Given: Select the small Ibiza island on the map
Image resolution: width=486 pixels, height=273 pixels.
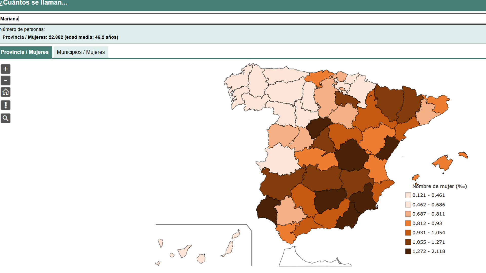Looking at the screenshot, I should 416,178.
